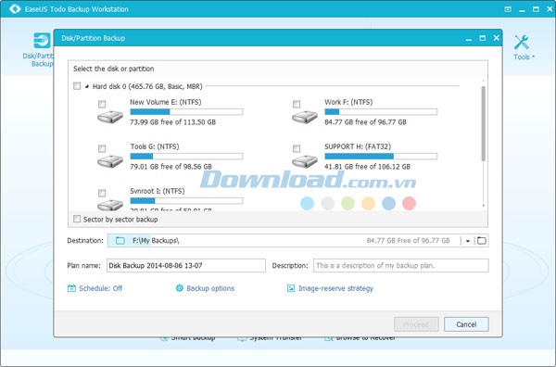The image size is (556, 367).
Task: Open destination dropdown arrow
Action: click(468, 241)
